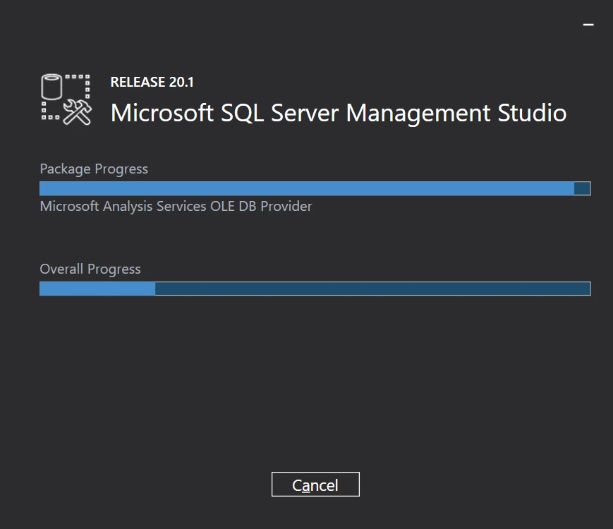613x529 pixels.
Task: Click the unfilled part of Overall Progress bar
Action: click(x=372, y=288)
